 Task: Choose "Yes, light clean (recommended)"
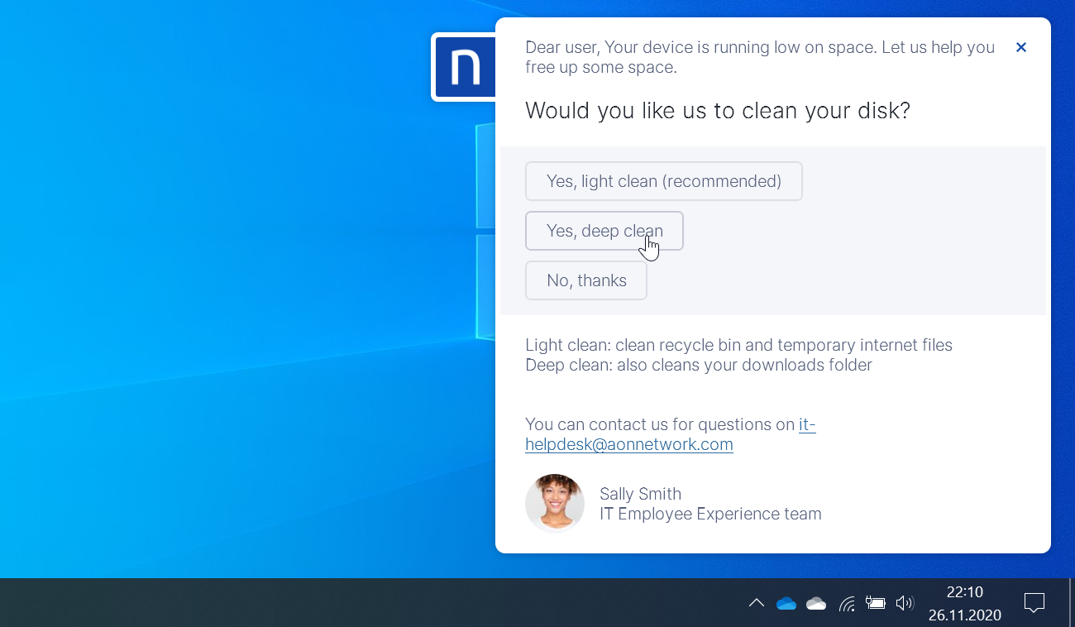coord(663,181)
